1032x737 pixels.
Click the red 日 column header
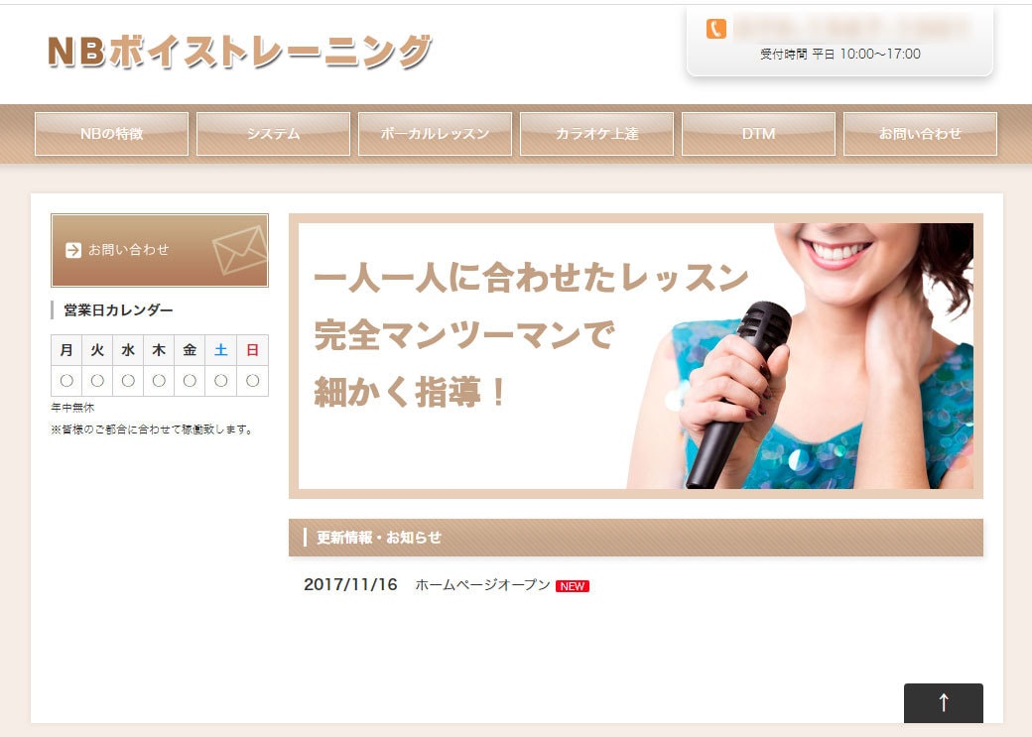point(252,350)
